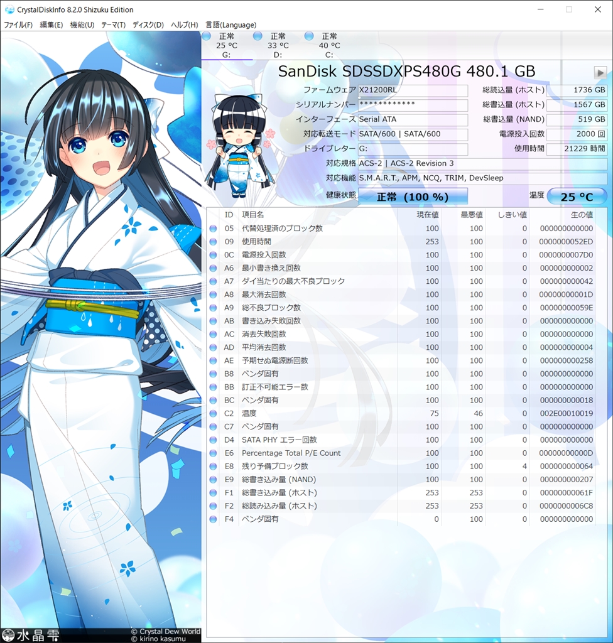Switch to the C: drive at 40 °C
613x643 pixels.
coord(329,45)
